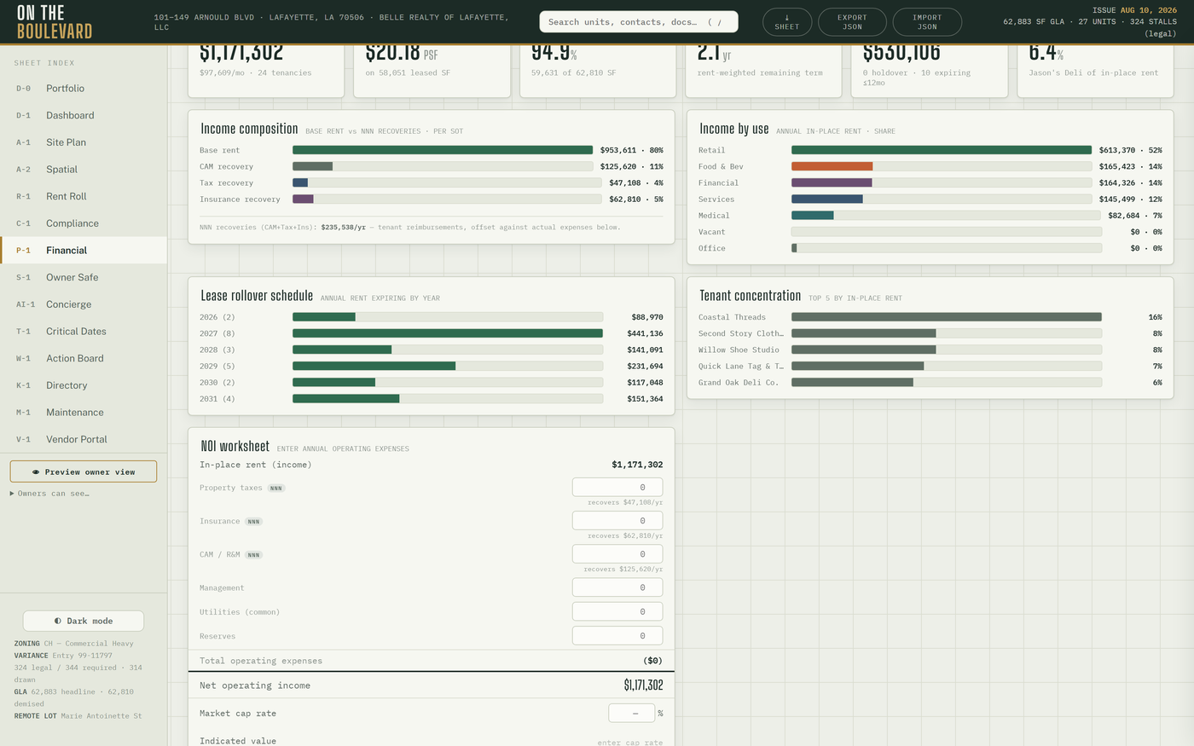Click the "Total operating expenses" row label
1194x746 pixels.
pyautogui.click(x=261, y=661)
